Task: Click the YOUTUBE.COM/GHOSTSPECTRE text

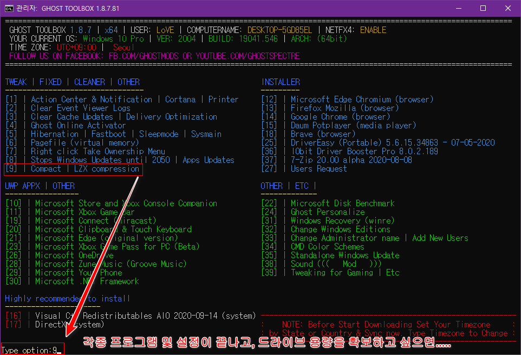Action: click(248, 56)
